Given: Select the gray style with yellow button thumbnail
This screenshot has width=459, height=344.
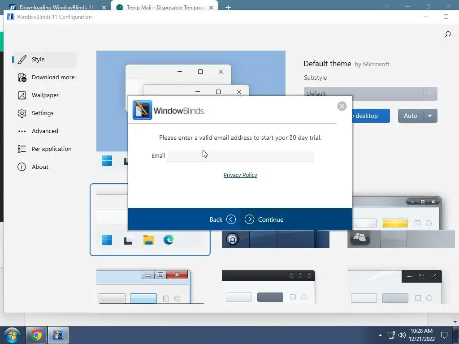Looking at the screenshot, I should coord(401,222).
